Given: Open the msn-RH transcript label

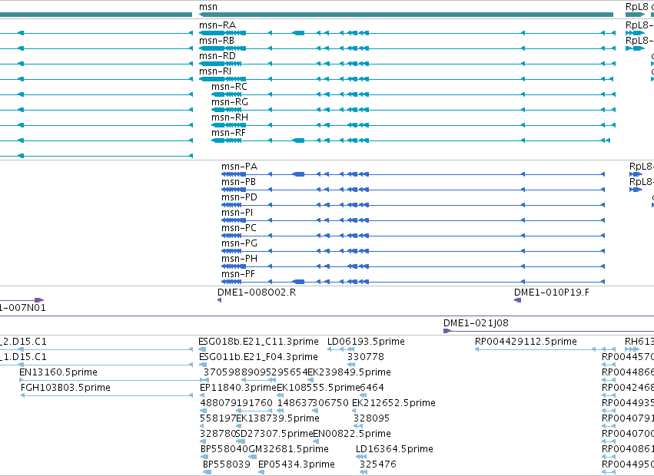Looking at the screenshot, I should 230,117.
